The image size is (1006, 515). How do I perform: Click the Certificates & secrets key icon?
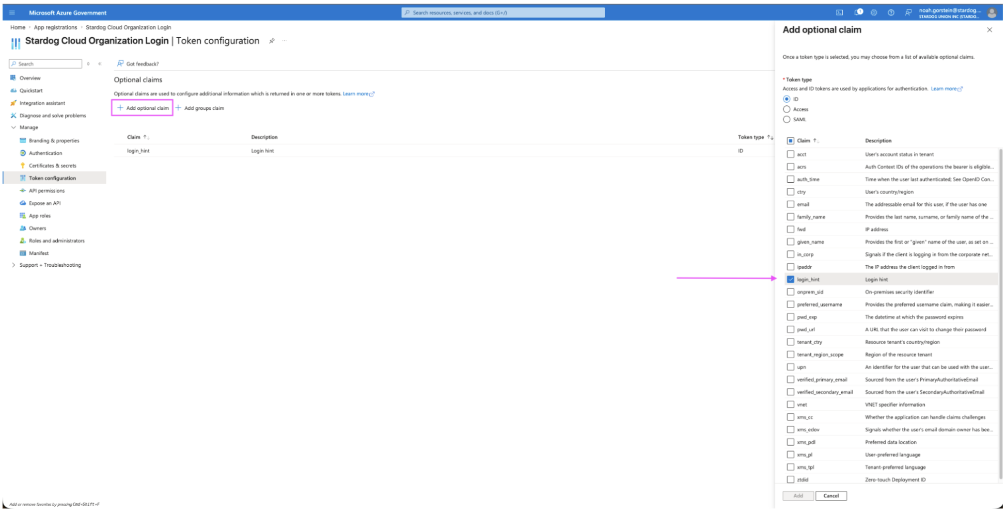tap(23, 166)
